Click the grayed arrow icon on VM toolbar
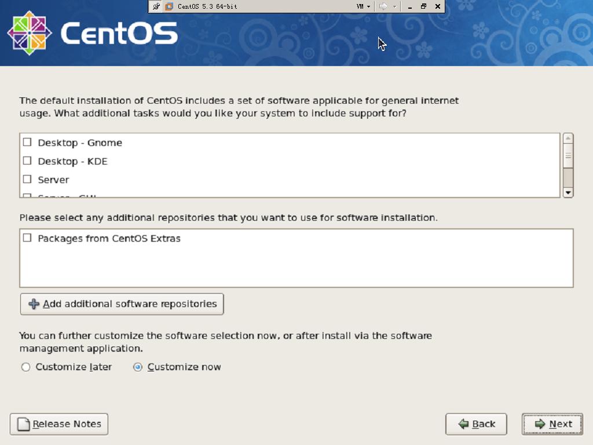Image resolution: width=593 pixels, height=445 pixels. coord(383,6)
